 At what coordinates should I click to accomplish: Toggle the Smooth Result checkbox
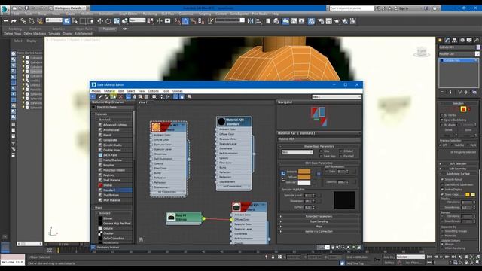click(x=442, y=179)
